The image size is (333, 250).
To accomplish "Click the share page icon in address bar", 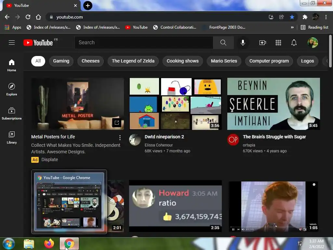I will click(281, 17).
